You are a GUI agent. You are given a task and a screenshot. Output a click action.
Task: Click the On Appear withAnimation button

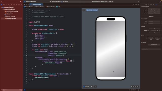click(154, 44)
